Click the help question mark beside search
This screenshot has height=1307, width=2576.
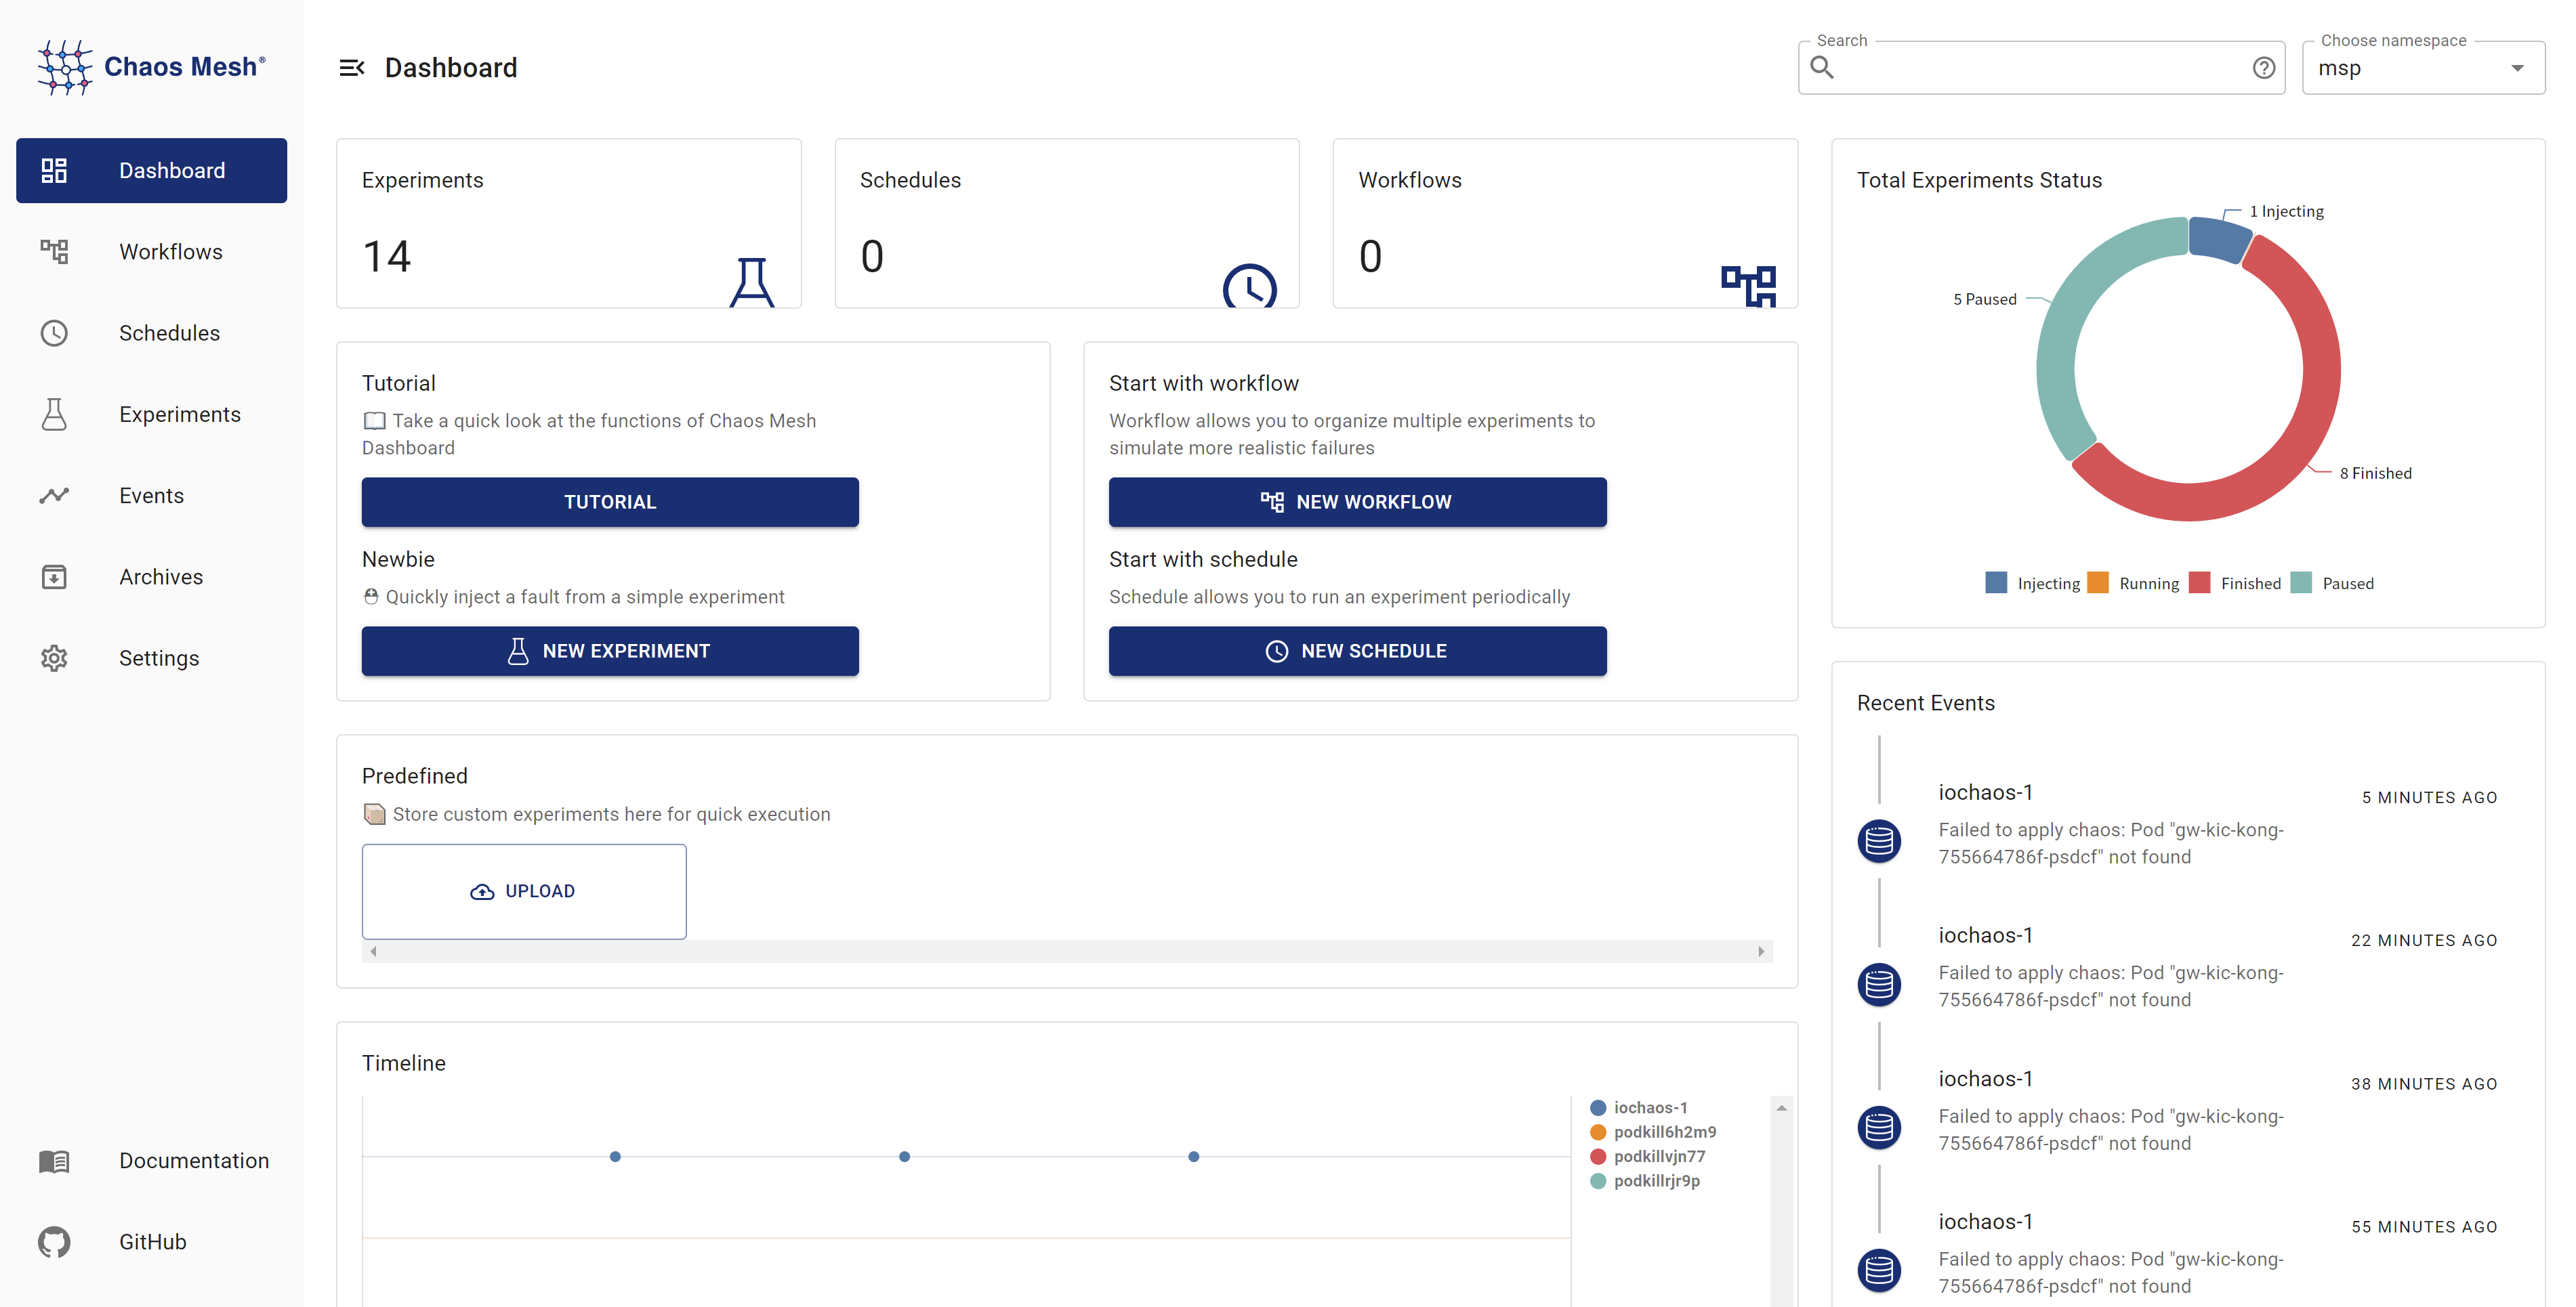[2263, 67]
